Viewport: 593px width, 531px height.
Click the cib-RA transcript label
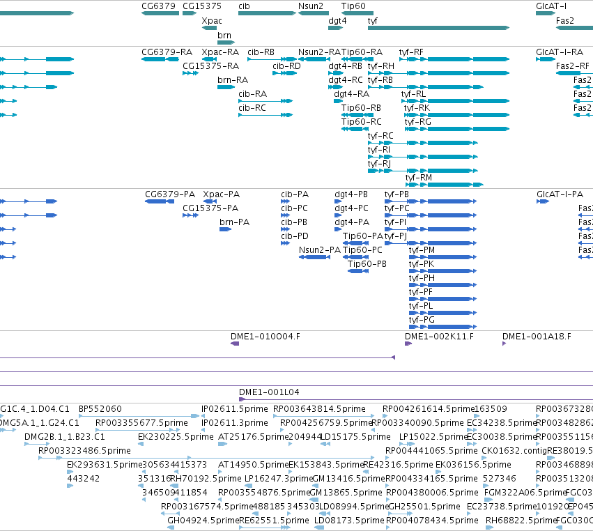coord(253,94)
